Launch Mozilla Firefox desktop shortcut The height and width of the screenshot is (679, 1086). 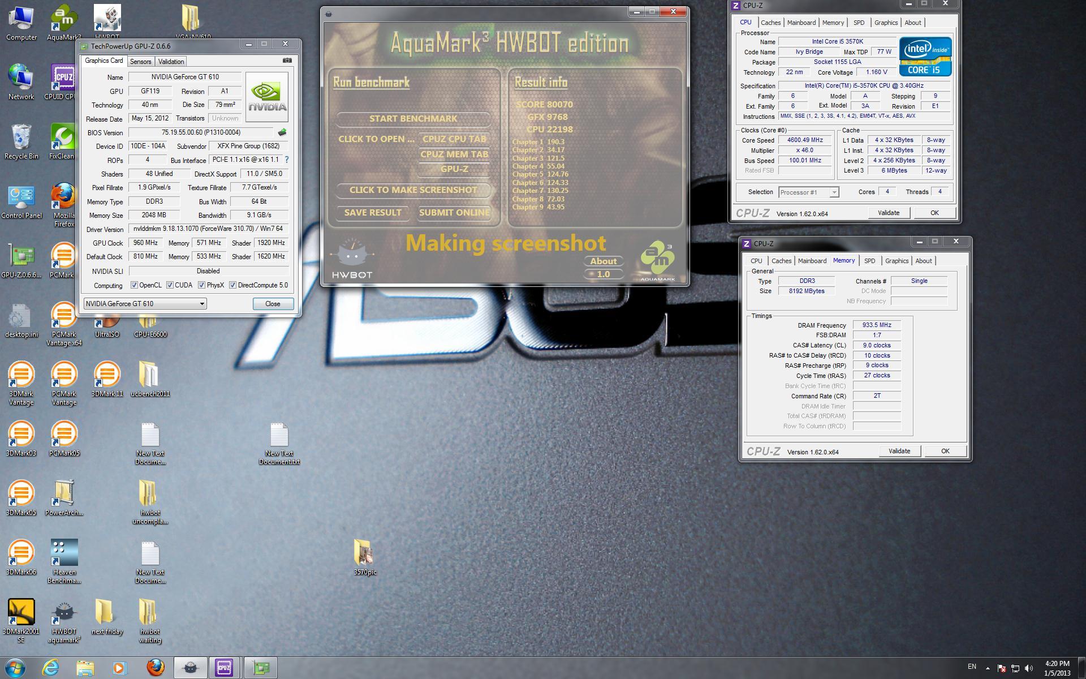coord(64,205)
